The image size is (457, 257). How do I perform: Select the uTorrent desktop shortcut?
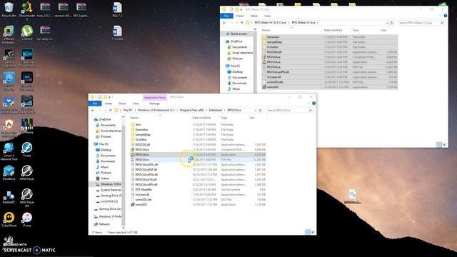27,32
